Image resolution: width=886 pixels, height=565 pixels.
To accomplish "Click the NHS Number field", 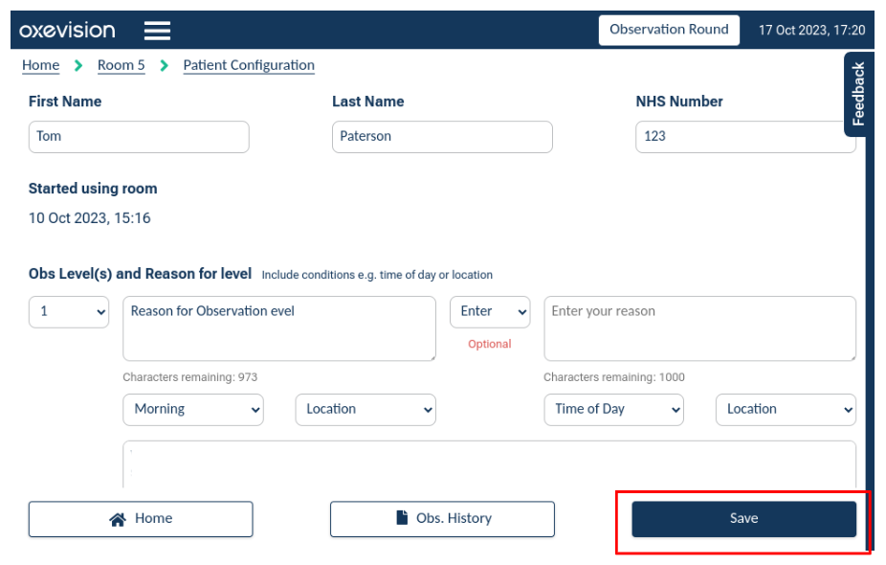I will coord(745,136).
